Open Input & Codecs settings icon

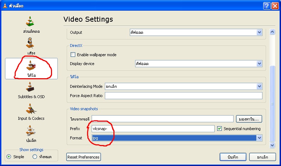31,109
